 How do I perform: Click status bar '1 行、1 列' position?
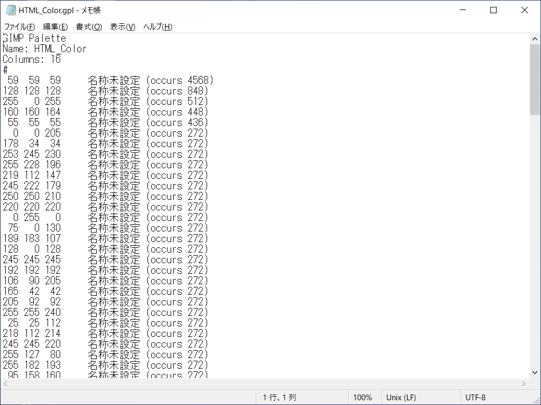[279, 398]
